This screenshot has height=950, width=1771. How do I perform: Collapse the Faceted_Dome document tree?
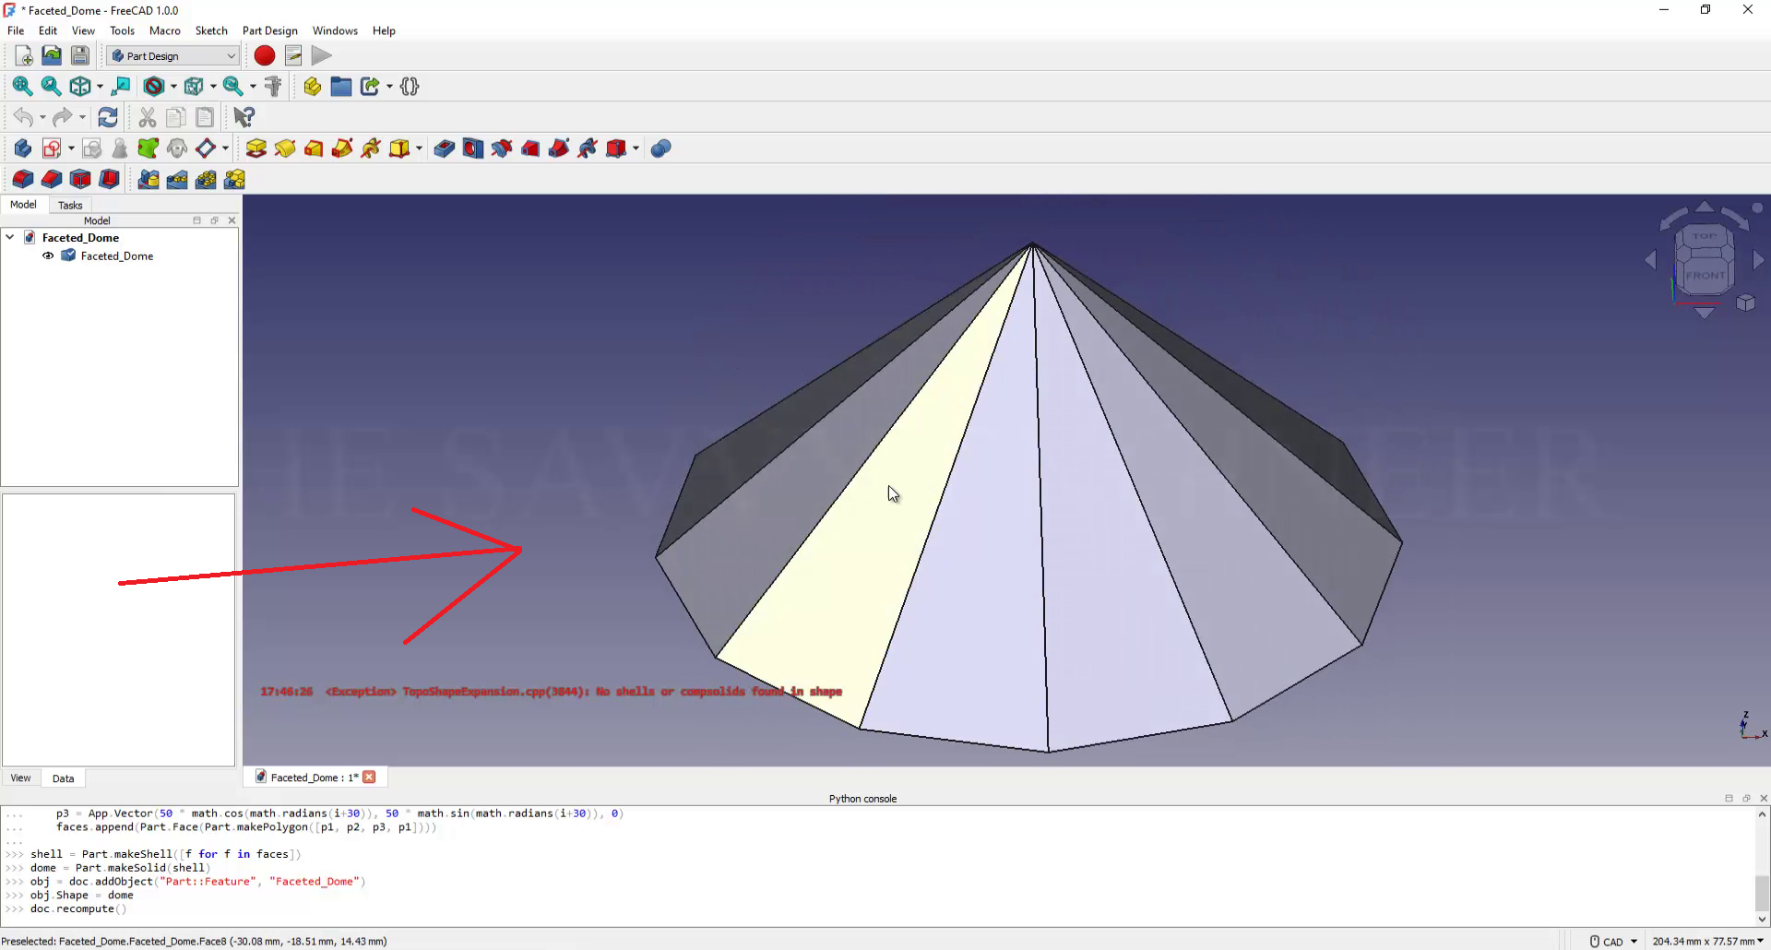(x=10, y=238)
